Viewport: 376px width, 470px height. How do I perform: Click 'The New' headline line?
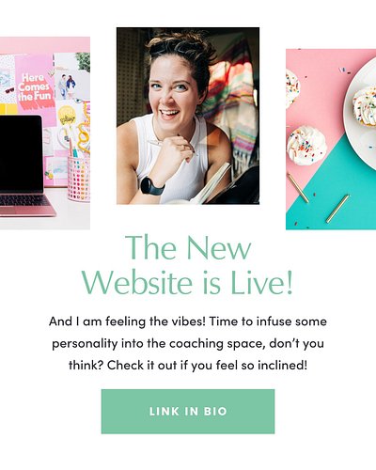point(188,247)
